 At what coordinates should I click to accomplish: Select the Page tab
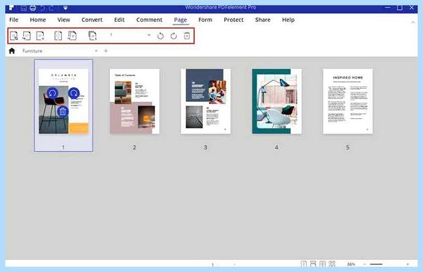pyautogui.click(x=180, y=20)
